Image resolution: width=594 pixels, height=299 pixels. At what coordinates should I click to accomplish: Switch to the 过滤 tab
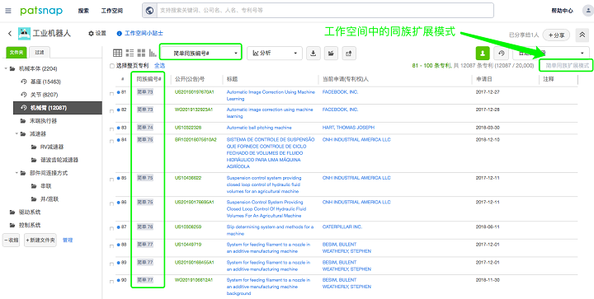[40, 53]
